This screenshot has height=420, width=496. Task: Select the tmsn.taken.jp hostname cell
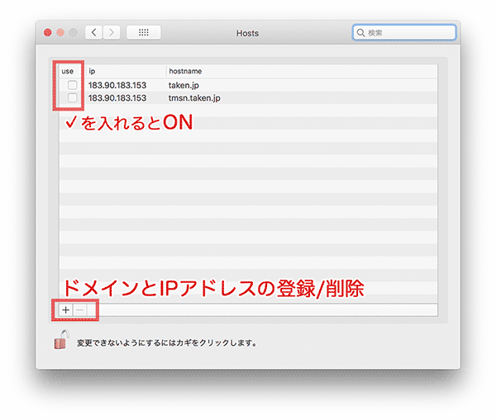click(194, 98)
